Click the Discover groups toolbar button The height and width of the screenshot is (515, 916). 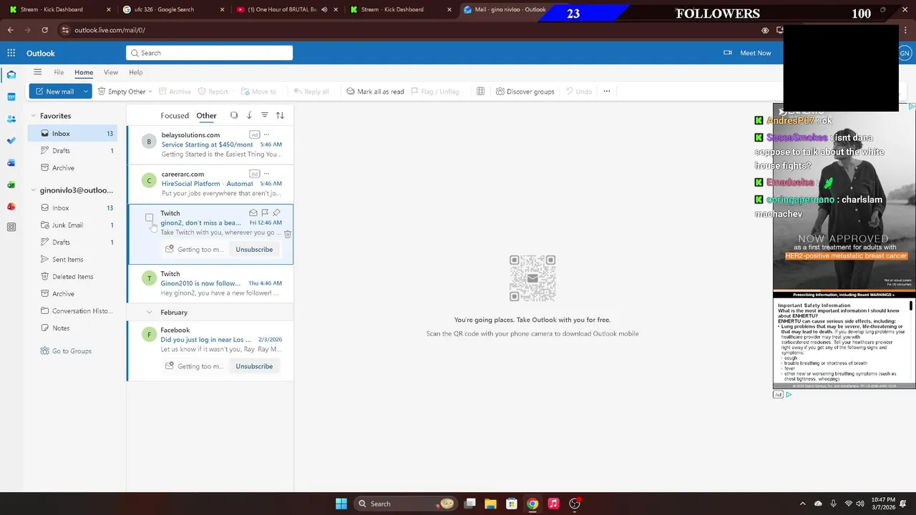525,92
